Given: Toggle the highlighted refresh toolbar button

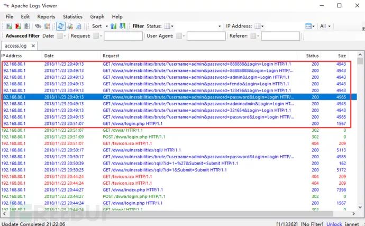Looking at the screenshot, I should pyautogui.click(x=61, y=26).
